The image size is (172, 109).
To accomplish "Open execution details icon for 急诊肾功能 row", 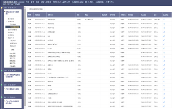I will point(164,28).
